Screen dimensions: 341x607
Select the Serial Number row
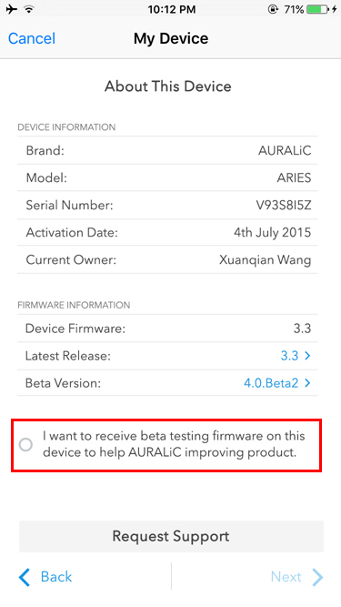(167, 205)
